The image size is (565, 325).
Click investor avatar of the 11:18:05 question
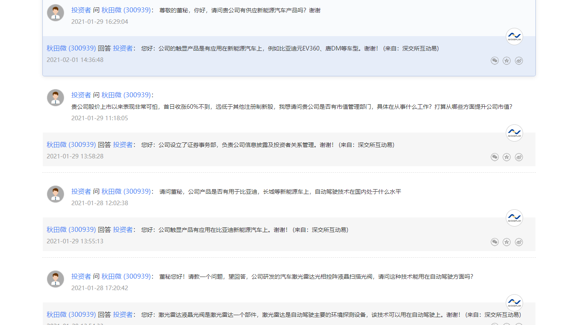coord(56,98)
